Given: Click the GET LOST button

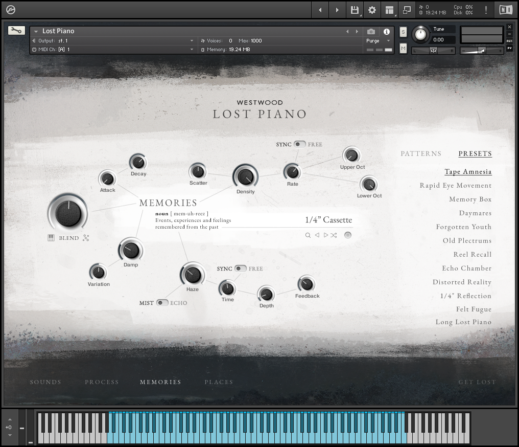Looking at the screenshot, I should tap(477, 382).
